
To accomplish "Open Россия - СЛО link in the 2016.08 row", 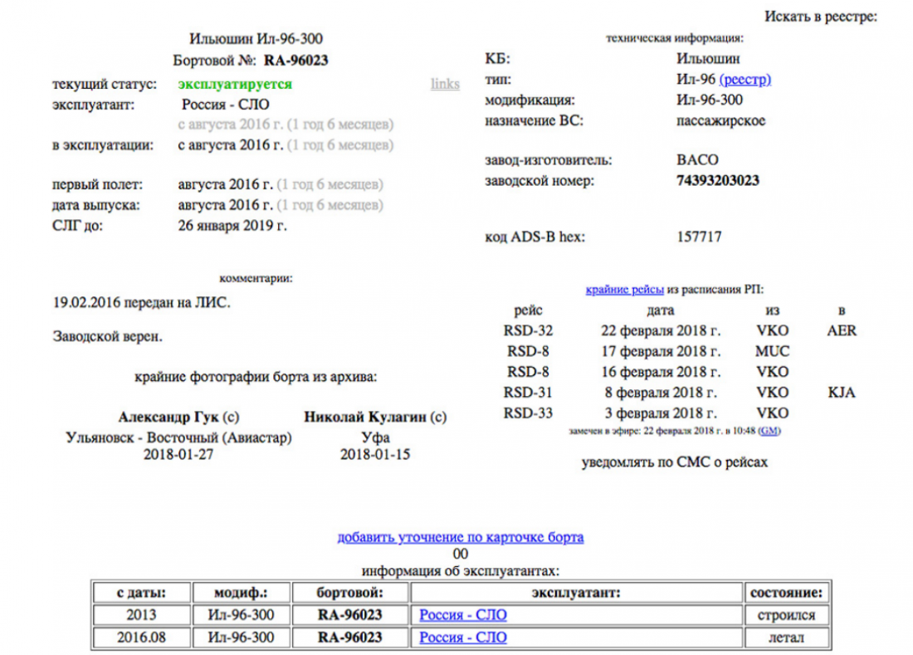I will (463, 637).
